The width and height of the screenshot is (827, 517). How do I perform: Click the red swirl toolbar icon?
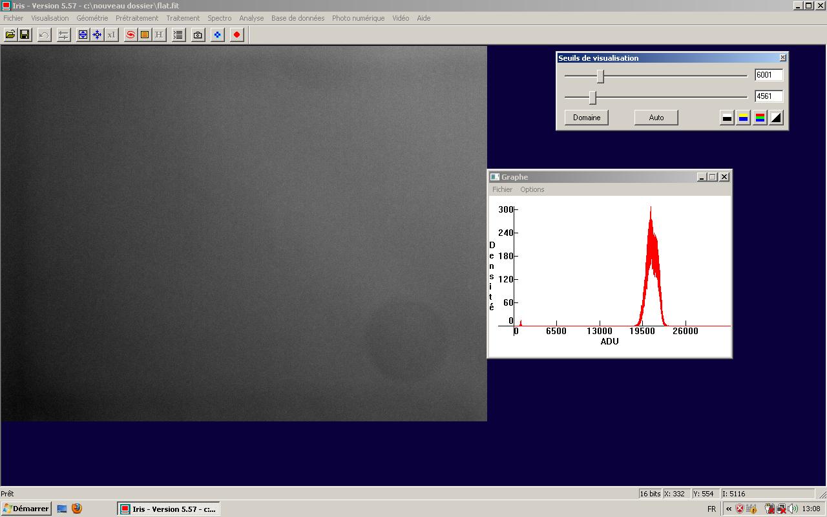[x=131, y=35]
